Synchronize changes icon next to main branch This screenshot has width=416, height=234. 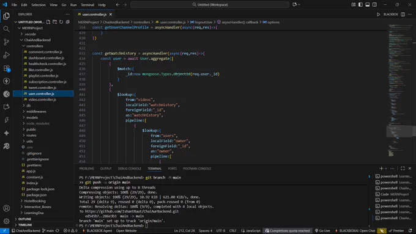58,230
